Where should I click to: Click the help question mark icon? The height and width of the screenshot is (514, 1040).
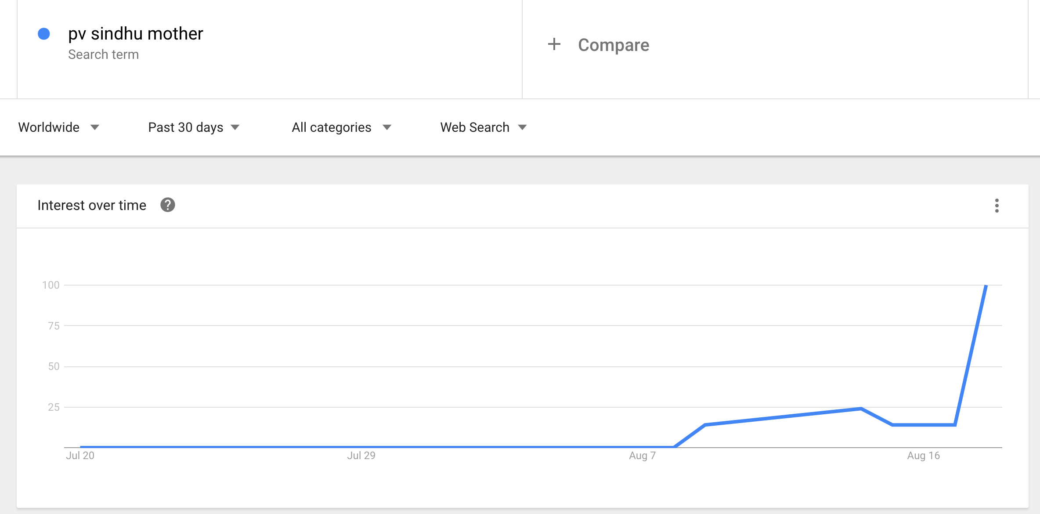coord(167,205)
